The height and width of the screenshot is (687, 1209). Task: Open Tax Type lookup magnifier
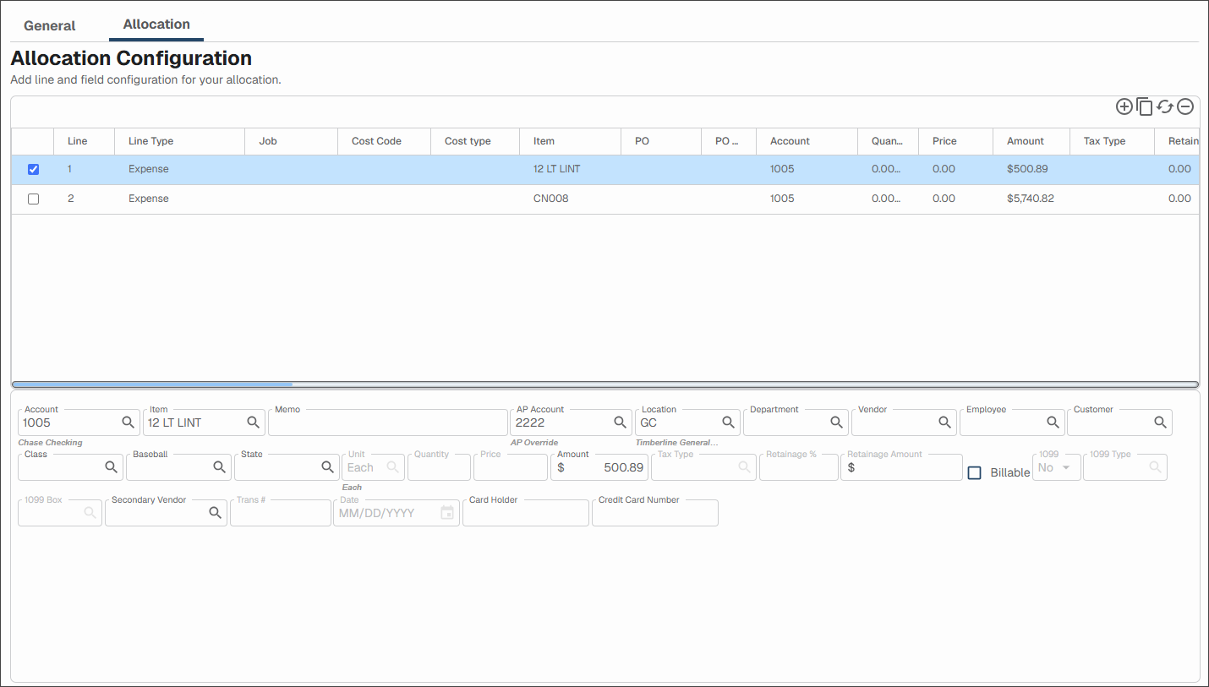click(x=744, y=466)
